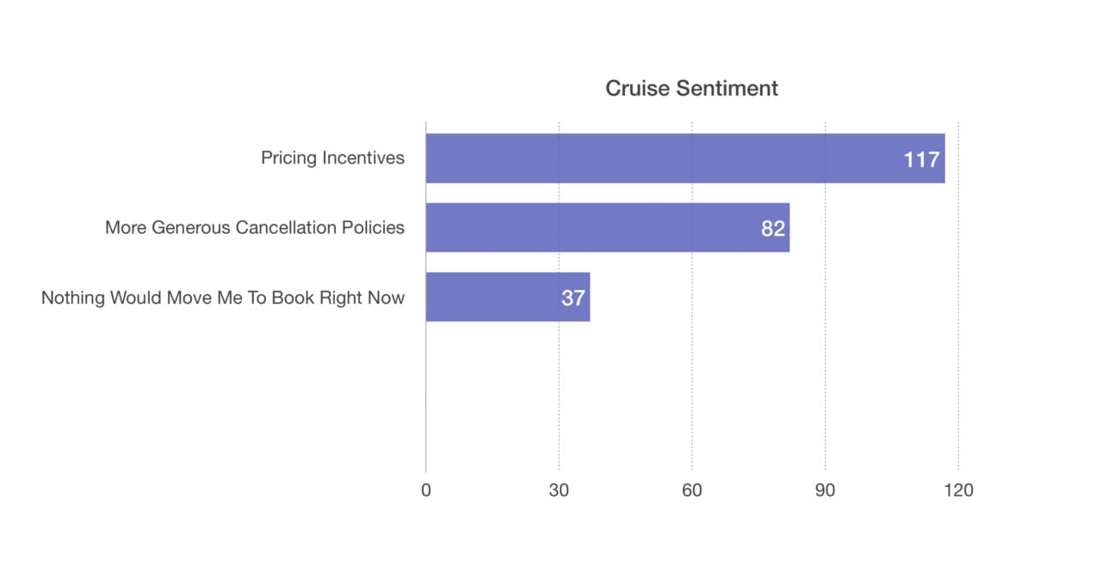Screen dimensions: 1102x587
Task: Click the 90 axis tick label
Action: point(825,491)
